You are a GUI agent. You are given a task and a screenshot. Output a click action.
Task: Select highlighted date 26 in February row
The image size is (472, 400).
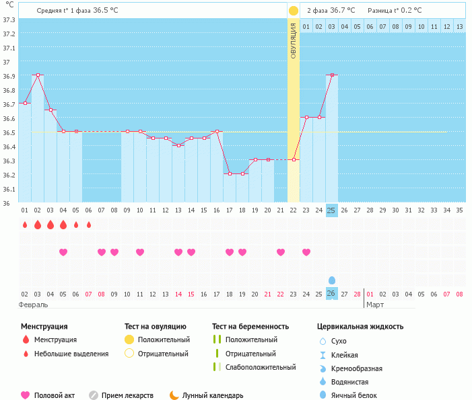coord(331,294)
